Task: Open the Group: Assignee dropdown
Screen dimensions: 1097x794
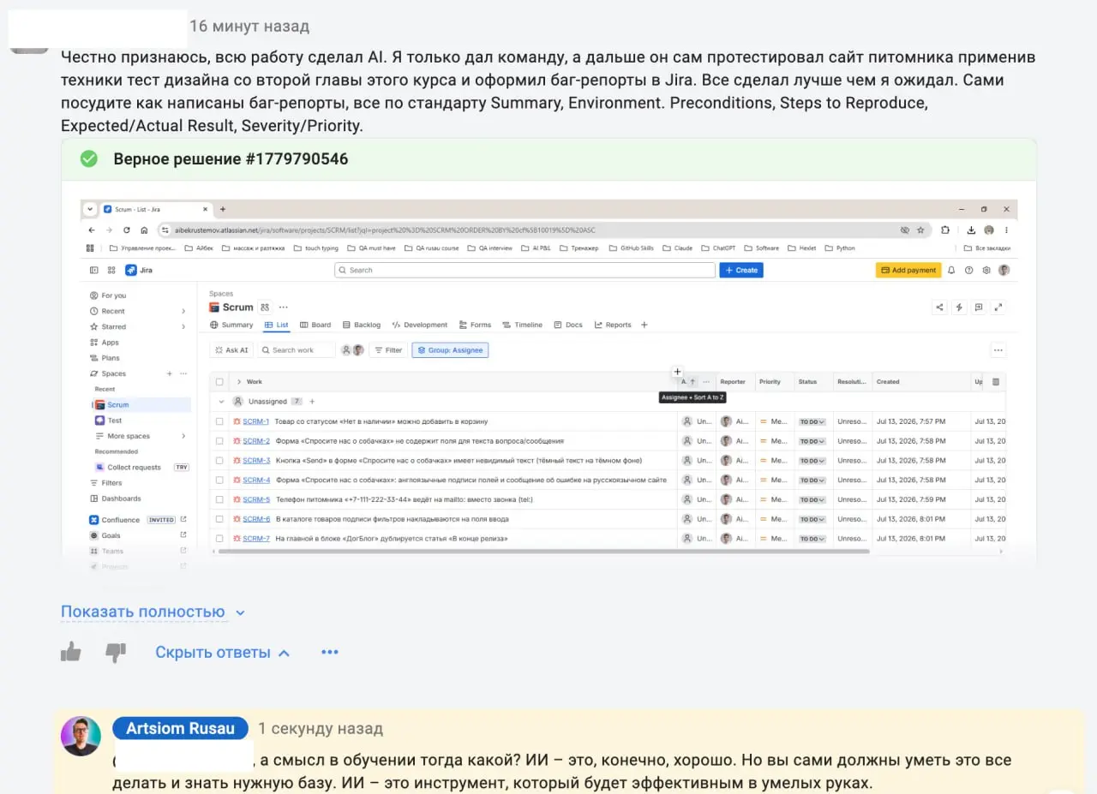Action: click(x=450, y=350)
